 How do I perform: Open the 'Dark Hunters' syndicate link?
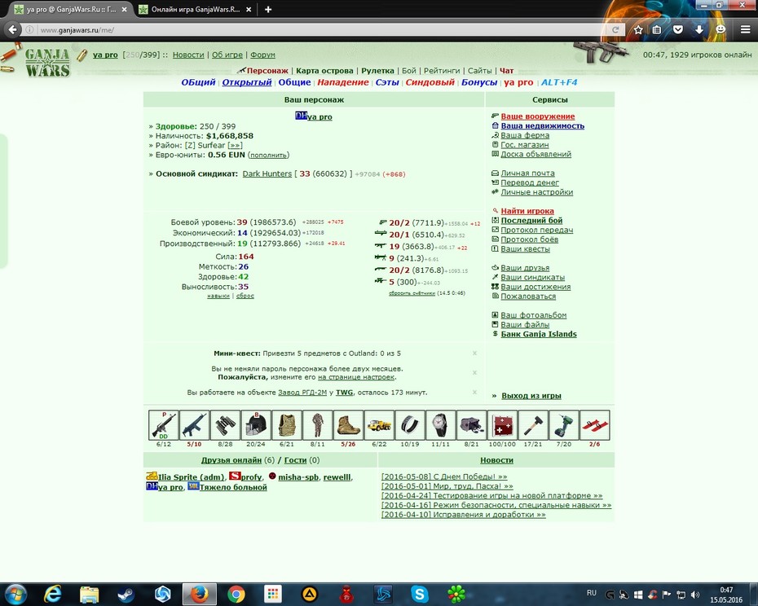267,173
